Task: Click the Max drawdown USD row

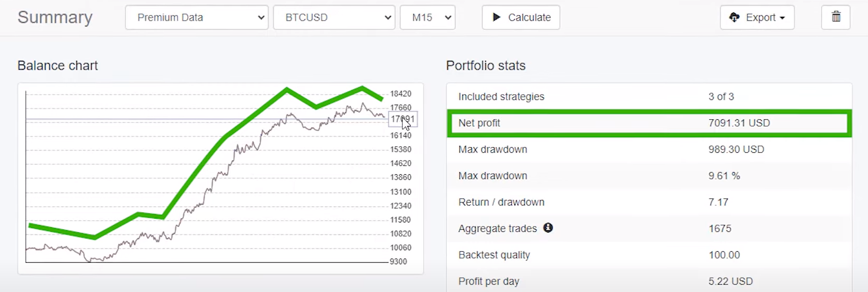Action: [649, 149]
